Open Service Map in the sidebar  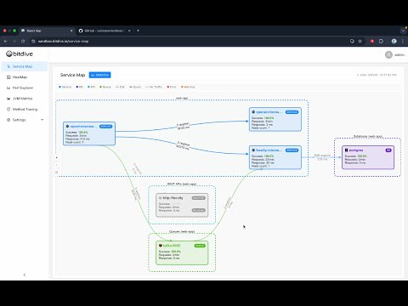point(25,66)
